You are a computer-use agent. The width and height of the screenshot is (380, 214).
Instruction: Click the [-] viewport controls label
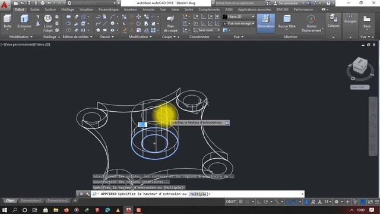[2, 45]
